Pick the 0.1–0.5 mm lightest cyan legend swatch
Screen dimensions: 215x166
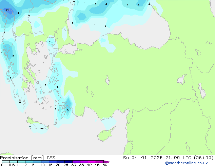coord(6,162)
